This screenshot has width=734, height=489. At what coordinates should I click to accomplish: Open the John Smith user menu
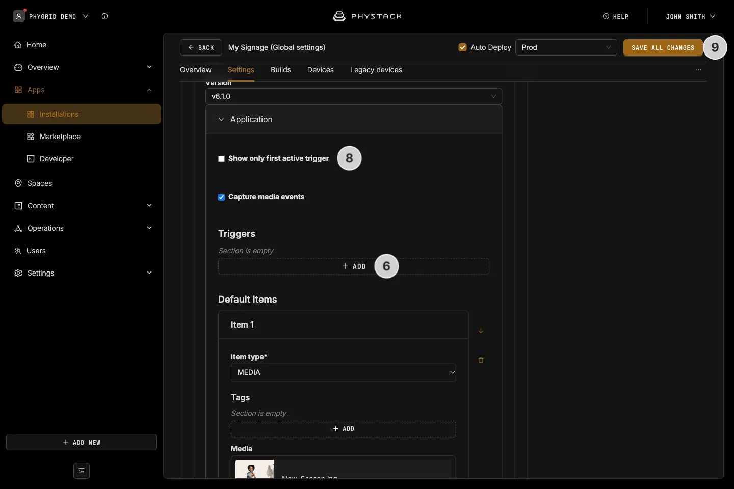point(691,16)
